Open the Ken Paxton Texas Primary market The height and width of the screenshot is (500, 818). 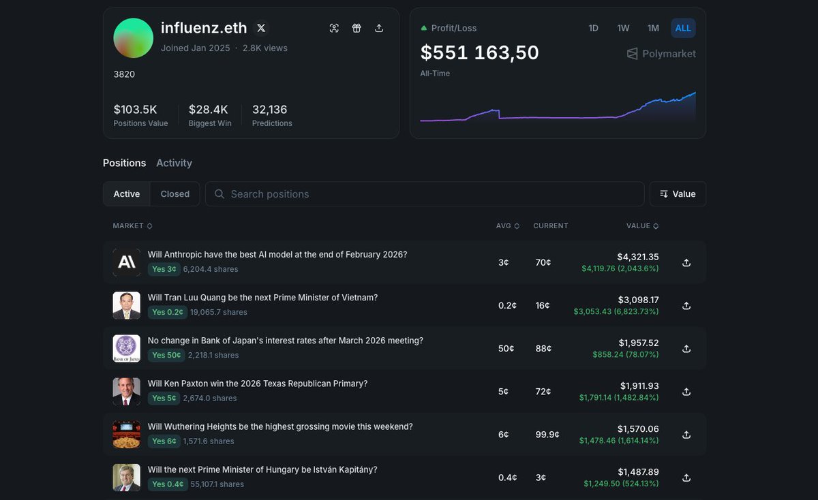258,383
